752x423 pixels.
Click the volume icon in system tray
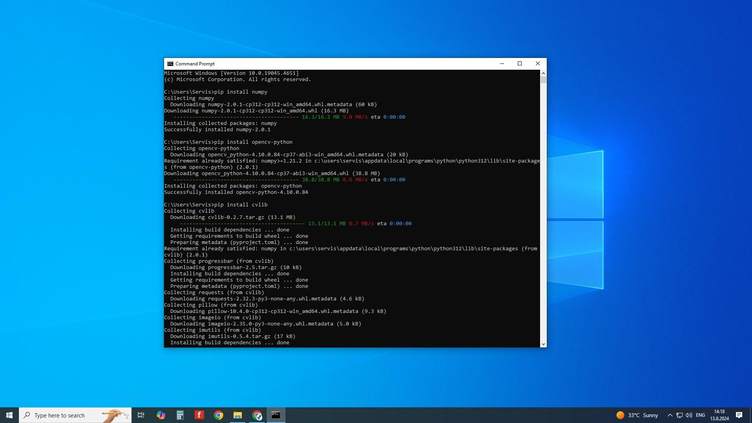pos(689,415)
